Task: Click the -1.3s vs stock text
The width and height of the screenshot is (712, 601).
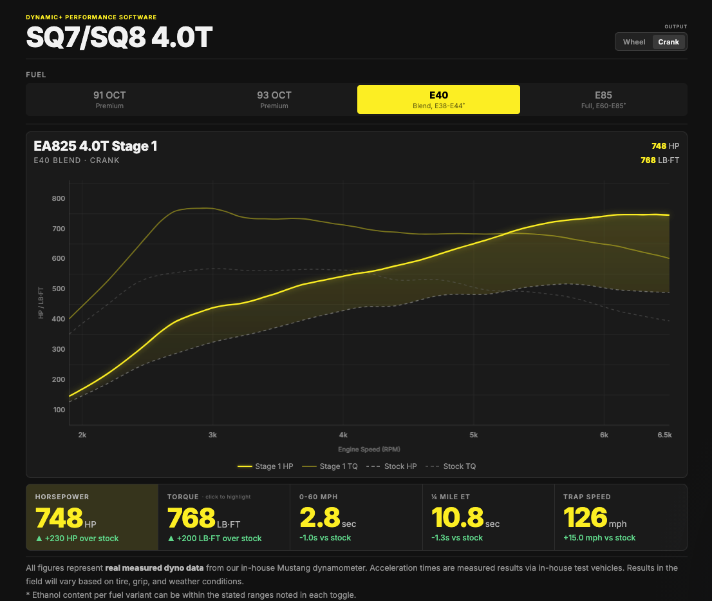Action: click(x=457, y=538)
